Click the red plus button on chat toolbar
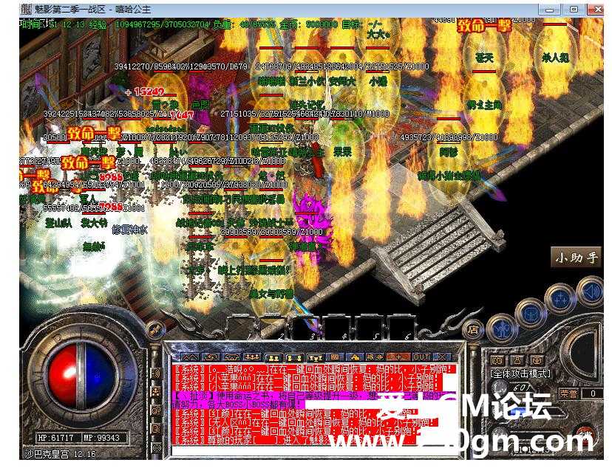The height and width of the screenshot is (468, 612). point(399,357)
